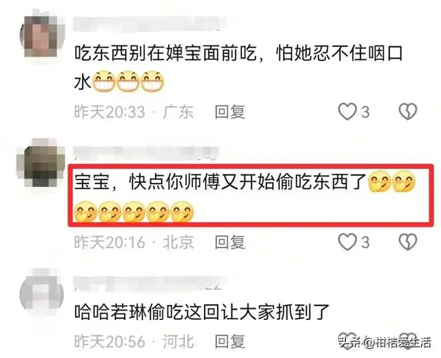Click the like count 3 on Guangdong comment
The image size is (441, 358).
tap(365, 112)
